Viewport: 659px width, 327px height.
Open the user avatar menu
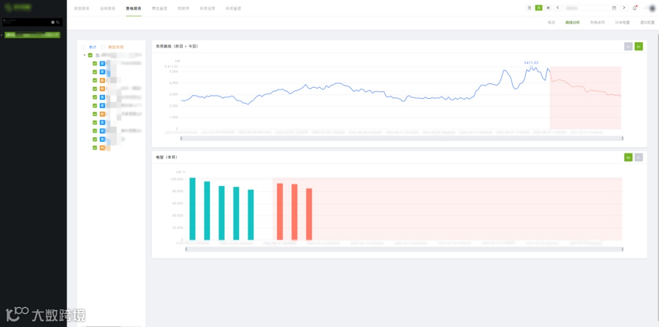coord(652,8)
